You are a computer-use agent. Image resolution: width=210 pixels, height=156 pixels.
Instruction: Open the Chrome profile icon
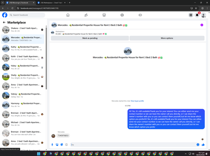coord(202,8)
